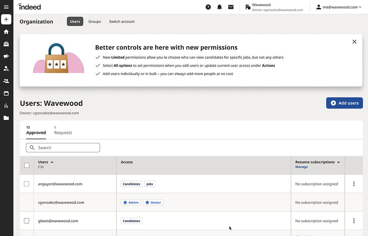Click the user profile avatar icon
This screenshot has width=368, height=236.
click(x=318, y=7)
